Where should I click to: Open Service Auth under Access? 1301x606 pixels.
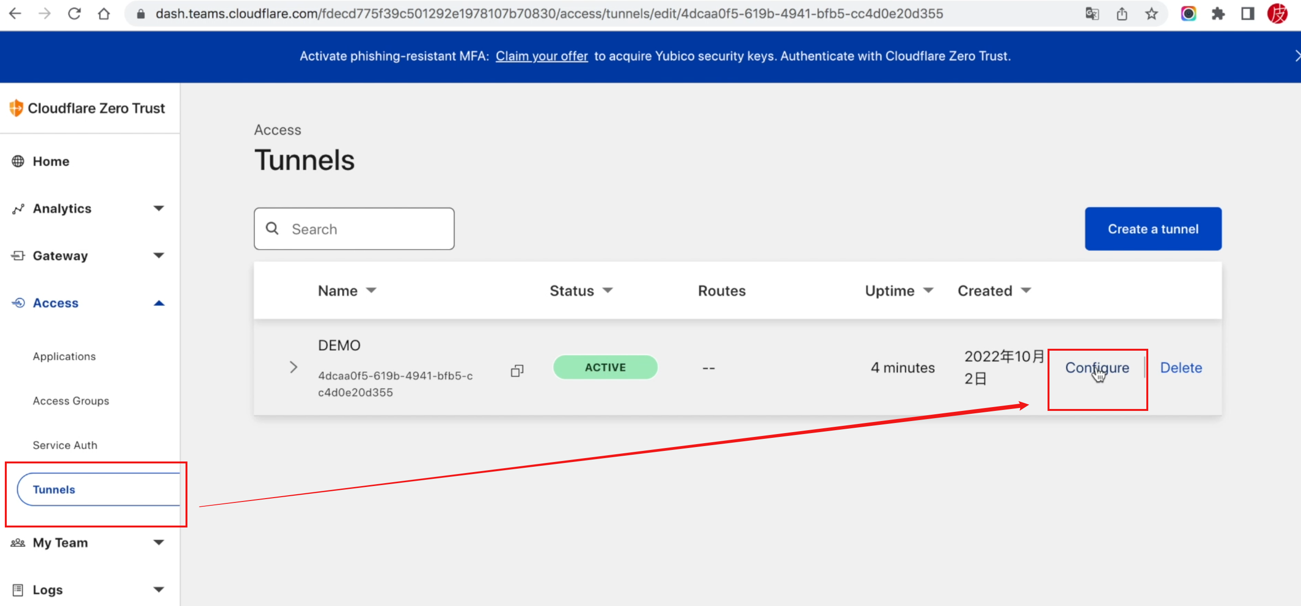[65, 445]
